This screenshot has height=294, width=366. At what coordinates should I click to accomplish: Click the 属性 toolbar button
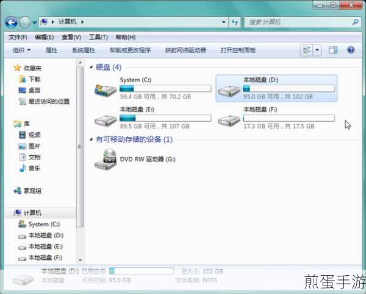pyautogui.click(x=51, y=50)
